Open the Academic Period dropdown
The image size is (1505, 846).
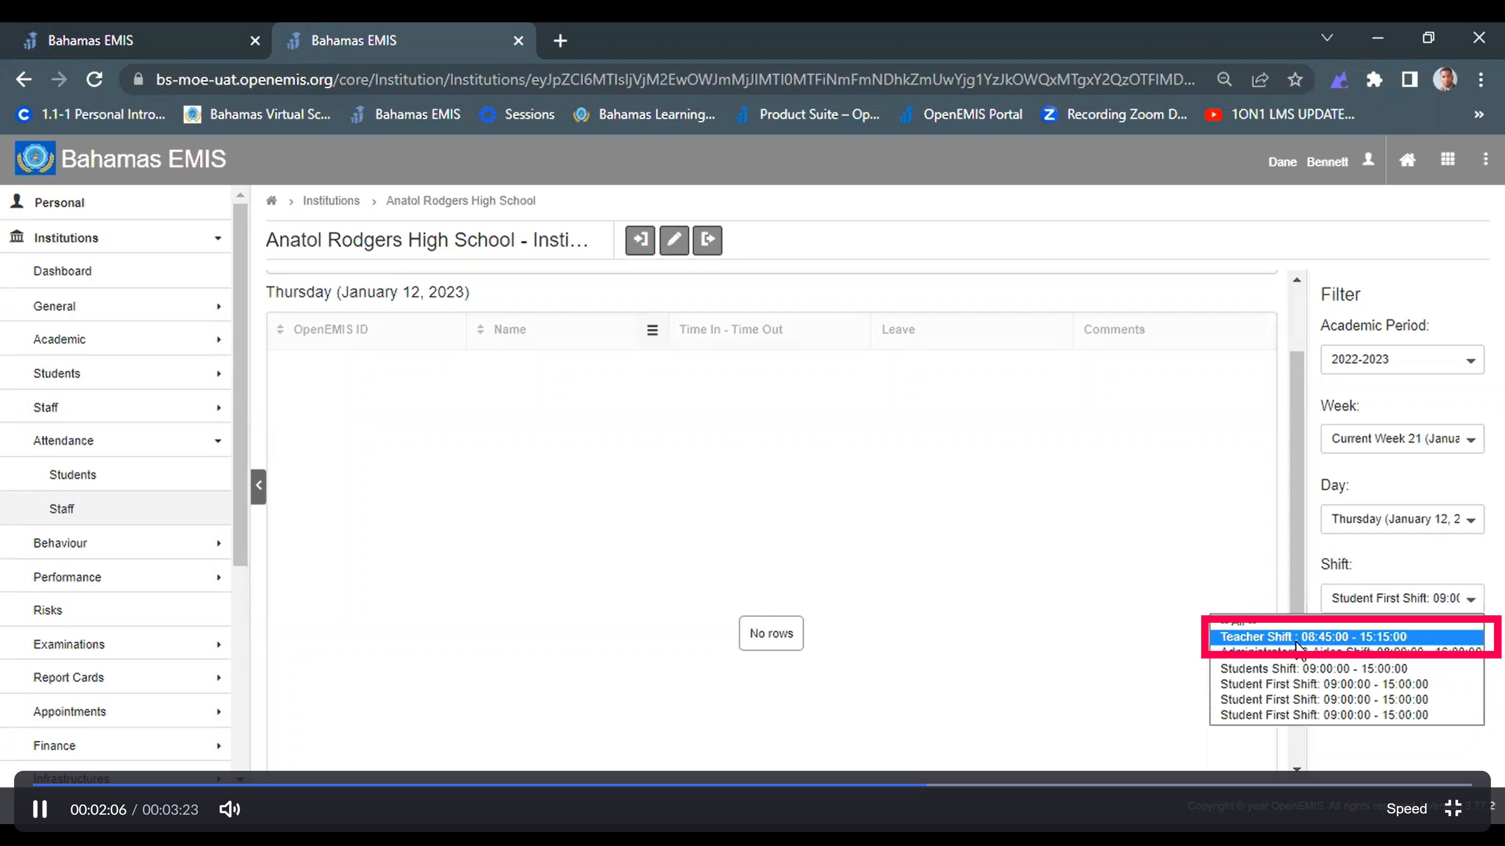[1402, 360]
